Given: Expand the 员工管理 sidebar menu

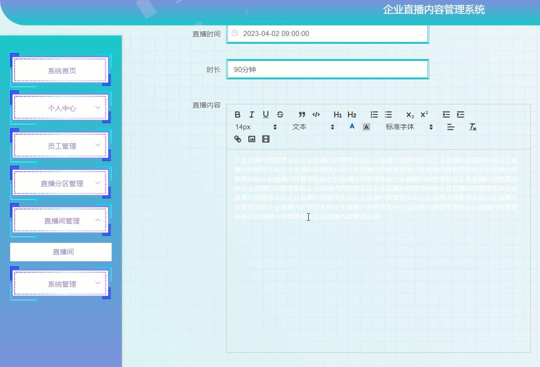Looking at the screenshot, I should tap(61, 145).
